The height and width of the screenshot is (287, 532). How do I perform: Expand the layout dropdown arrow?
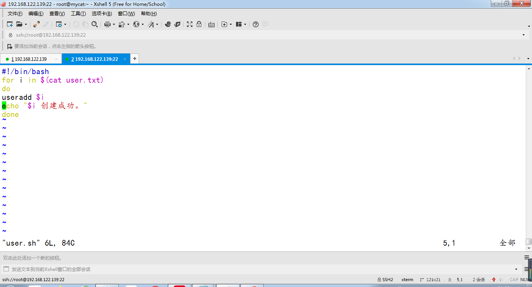click(x=245, y=24)
